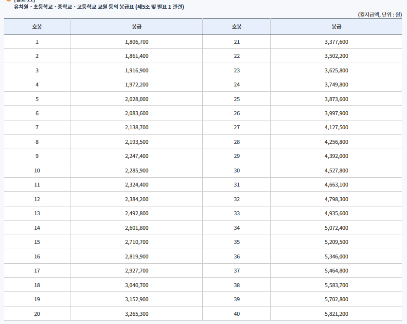407x324 pixels.
Task: Click the amount 5,209,500
Action: pyautogui.click(x=336, y=242)
